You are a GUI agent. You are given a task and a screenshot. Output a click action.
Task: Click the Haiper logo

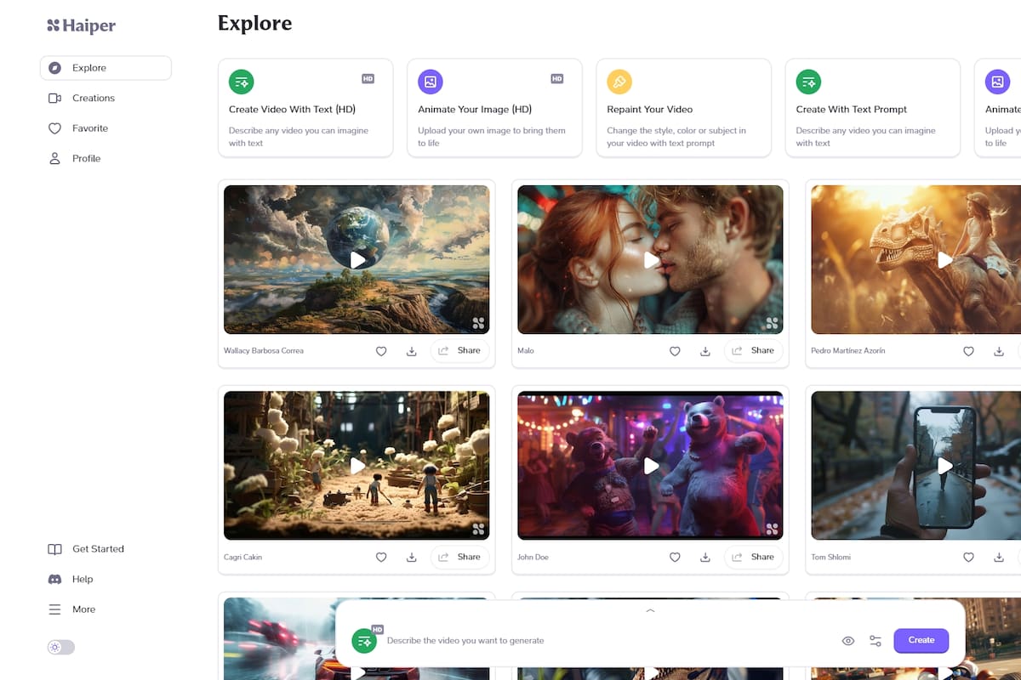[81, 25]
